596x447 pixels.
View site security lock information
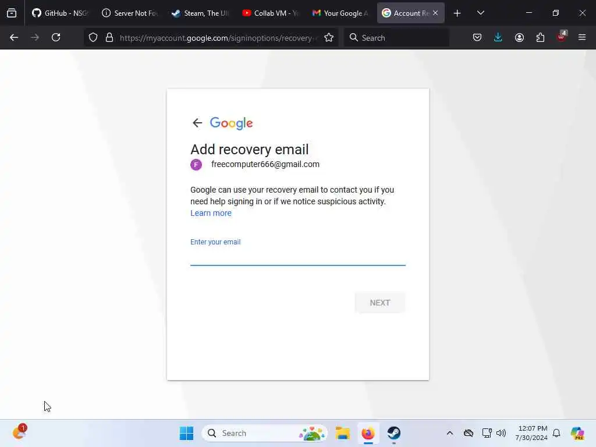[x=109, y=37]
